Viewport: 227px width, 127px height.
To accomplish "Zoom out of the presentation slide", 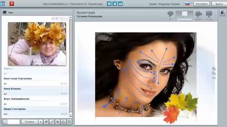I will tap(214, 73).
